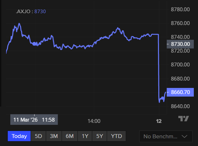Open the No Benchmark dropdown

point(165,136)
